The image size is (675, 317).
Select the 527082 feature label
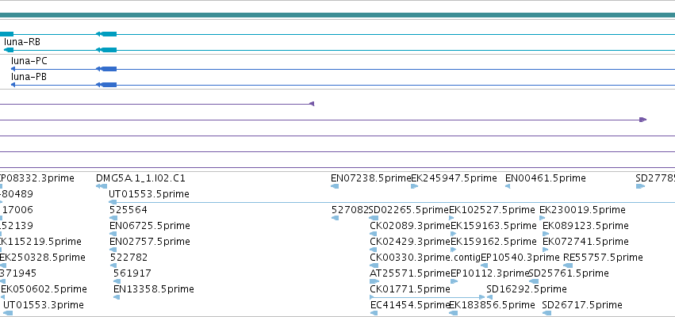point(350,210)
